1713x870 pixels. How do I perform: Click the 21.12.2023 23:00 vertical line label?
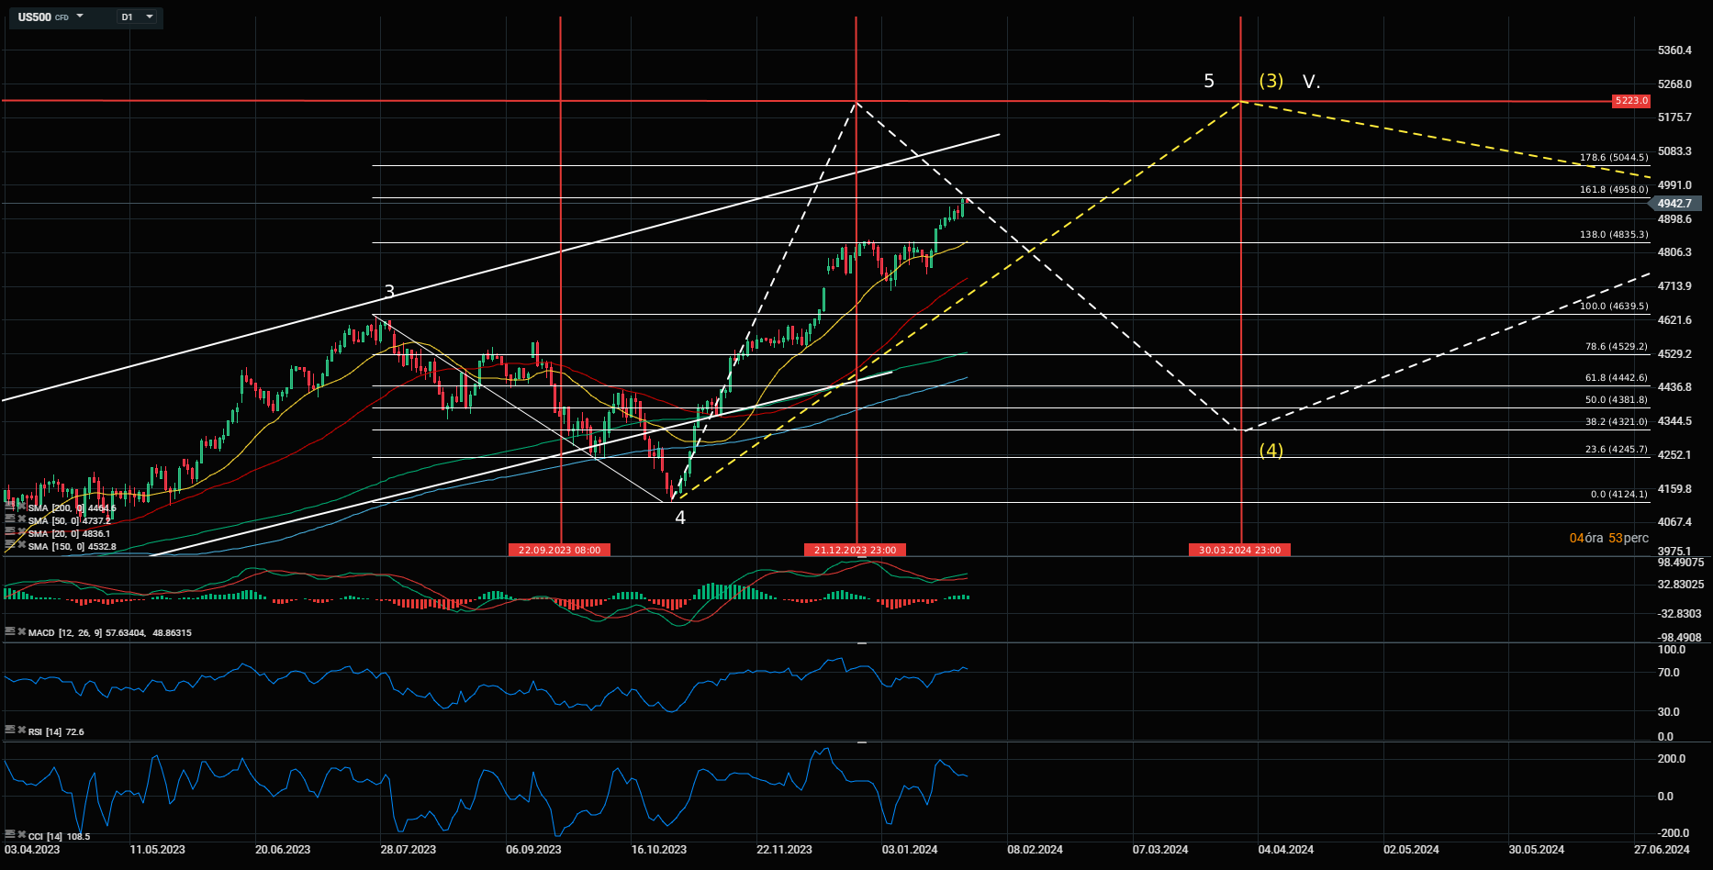856,550
